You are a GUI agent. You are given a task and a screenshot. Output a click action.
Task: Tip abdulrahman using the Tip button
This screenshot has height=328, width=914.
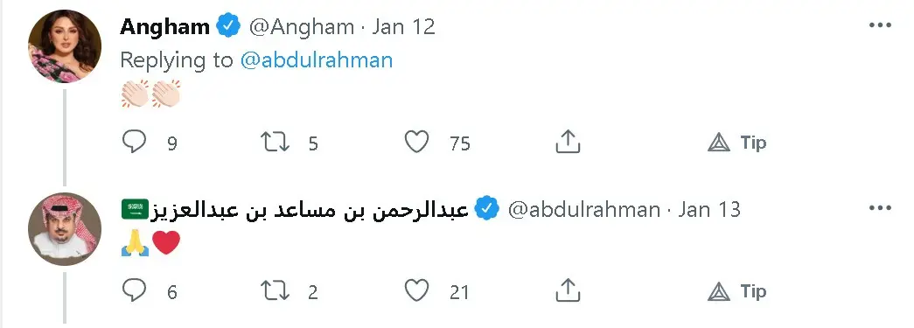(x=736, y=290)
